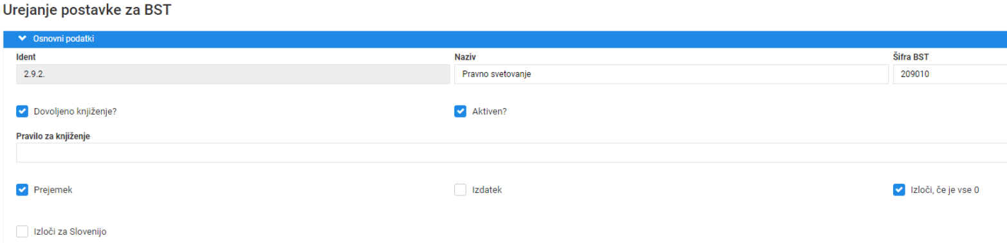Enable the Izdatek checkbox
Viewport: 1007px width, 243px height.
(460, 190)
